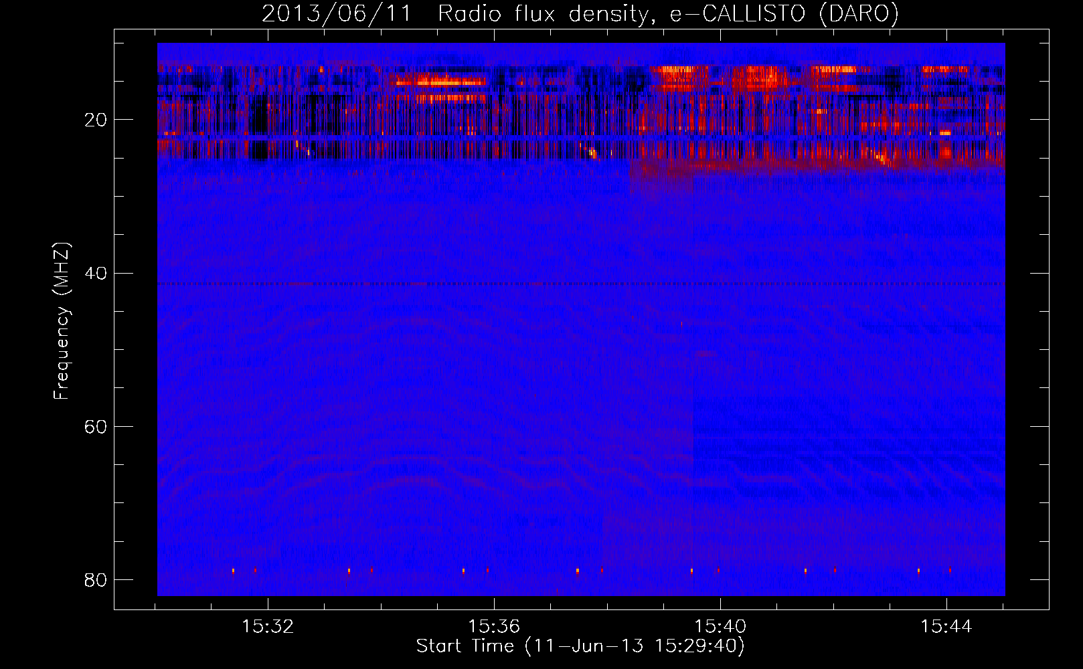Click the 40 frequency tick label
Image resolution: width=1083 pixels, height=669 pixels.
(x=96, y=274)
